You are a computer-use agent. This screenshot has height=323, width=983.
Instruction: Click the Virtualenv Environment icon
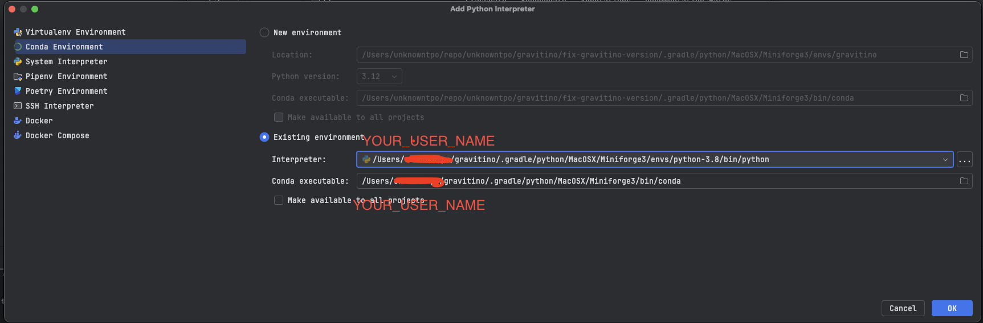[18, 32]
